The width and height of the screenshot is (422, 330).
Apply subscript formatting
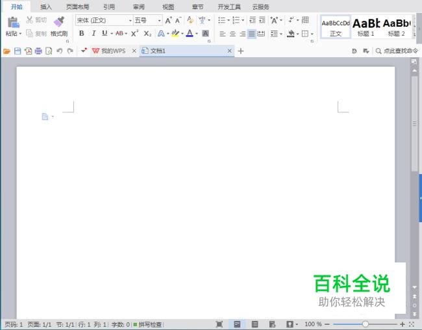point(147,33)
